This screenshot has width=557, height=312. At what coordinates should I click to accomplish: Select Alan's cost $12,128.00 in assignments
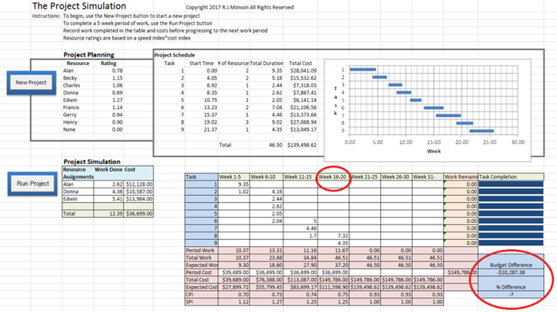point(139,184)
